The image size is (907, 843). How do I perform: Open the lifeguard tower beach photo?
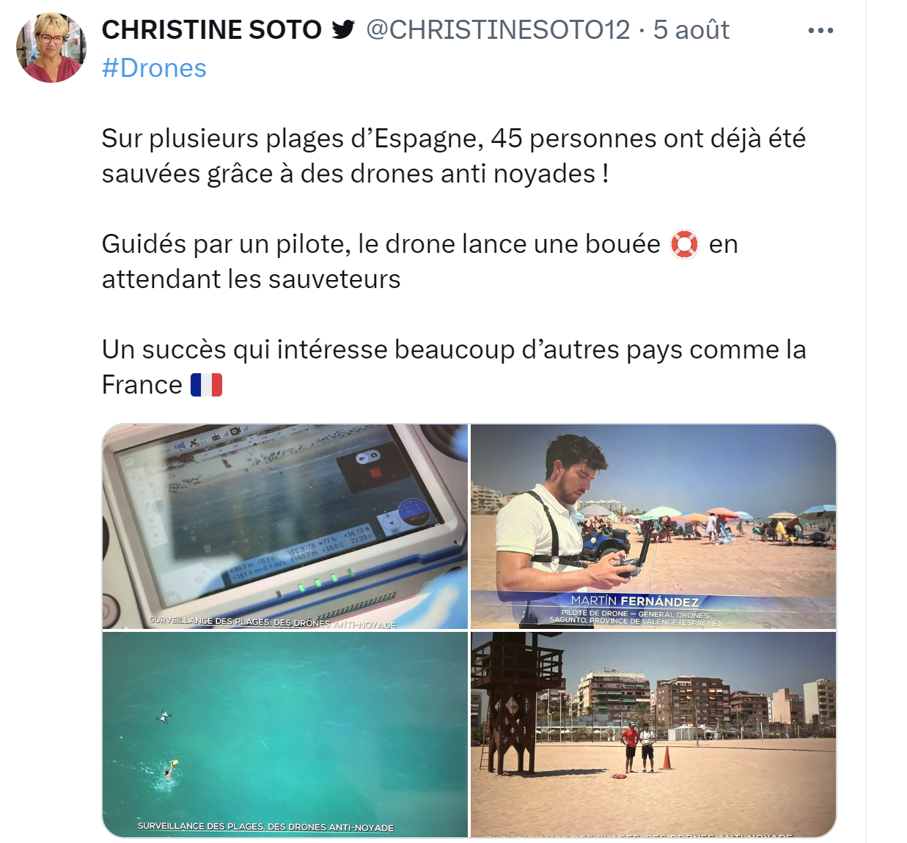coord(653,734)
